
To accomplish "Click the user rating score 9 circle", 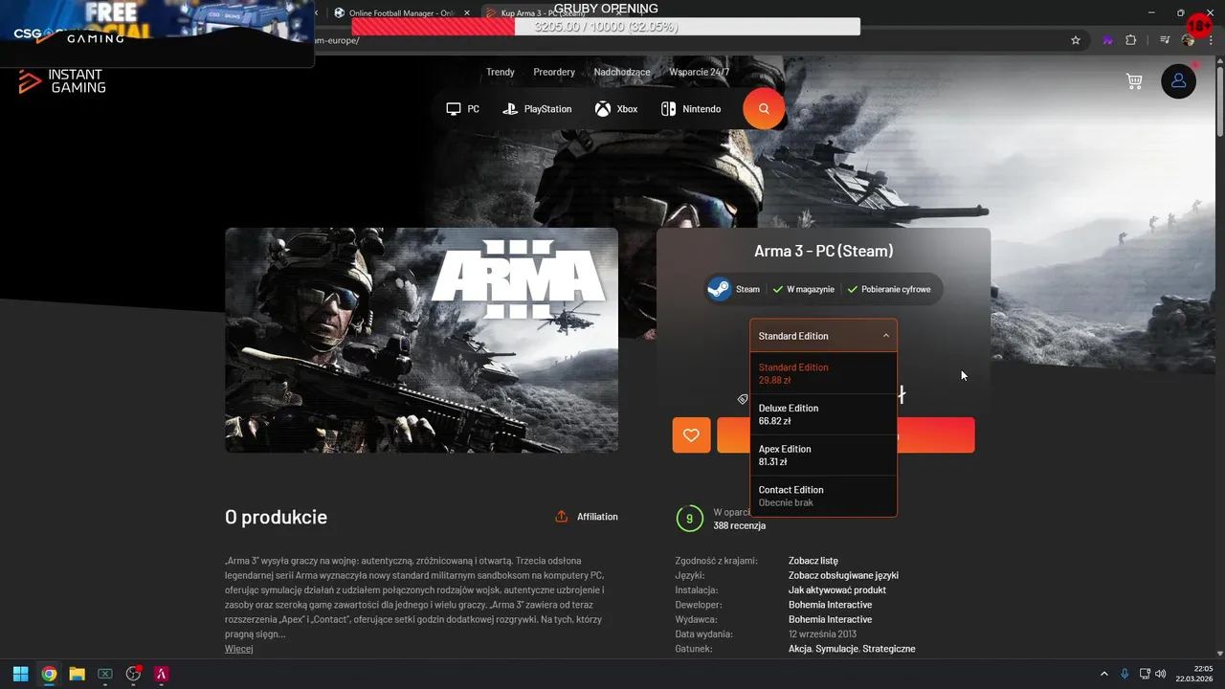I will pyautogui.click(x=689, y=519).
